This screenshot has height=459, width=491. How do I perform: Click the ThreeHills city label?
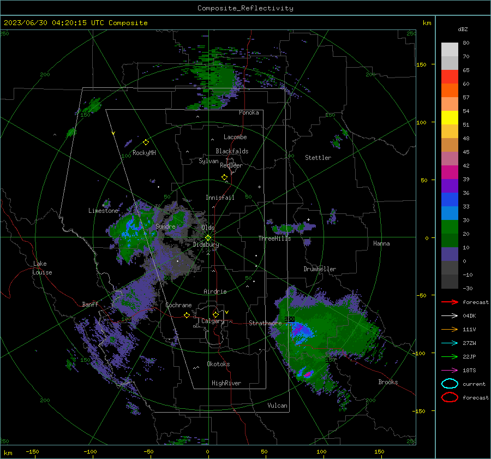[274, 239]
